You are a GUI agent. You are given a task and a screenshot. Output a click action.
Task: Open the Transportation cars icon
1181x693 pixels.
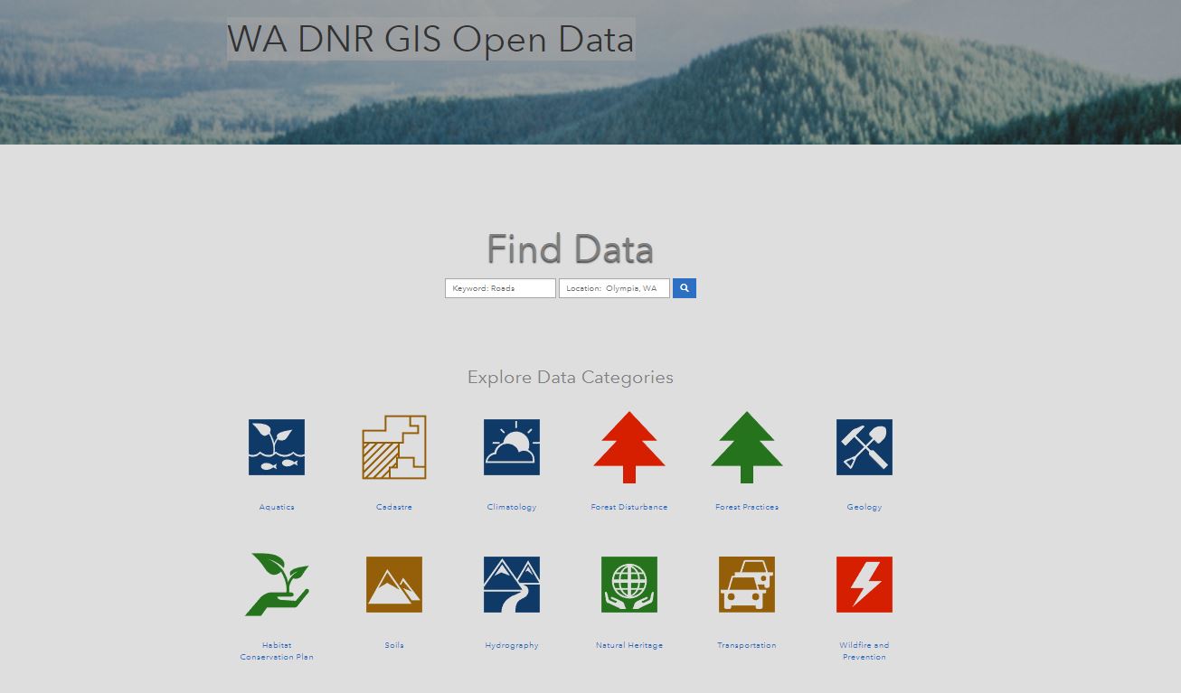[747, 585]
